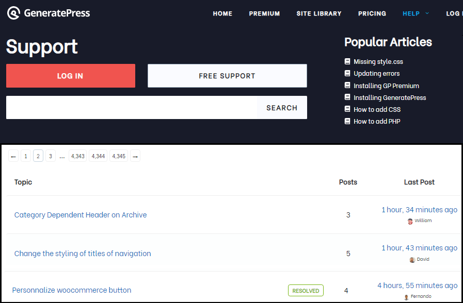
Task: Click the Support page heading
Action: [42, 46]
